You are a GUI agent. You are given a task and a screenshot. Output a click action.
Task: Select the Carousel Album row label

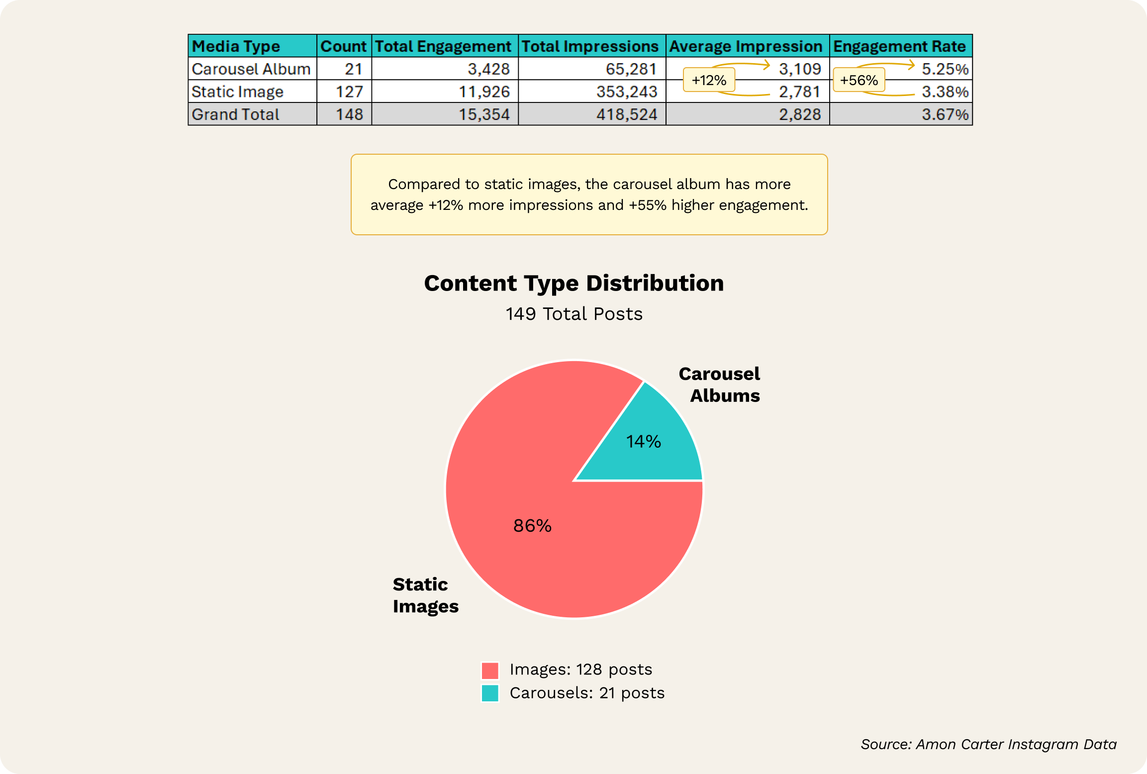tap(251, 69)
